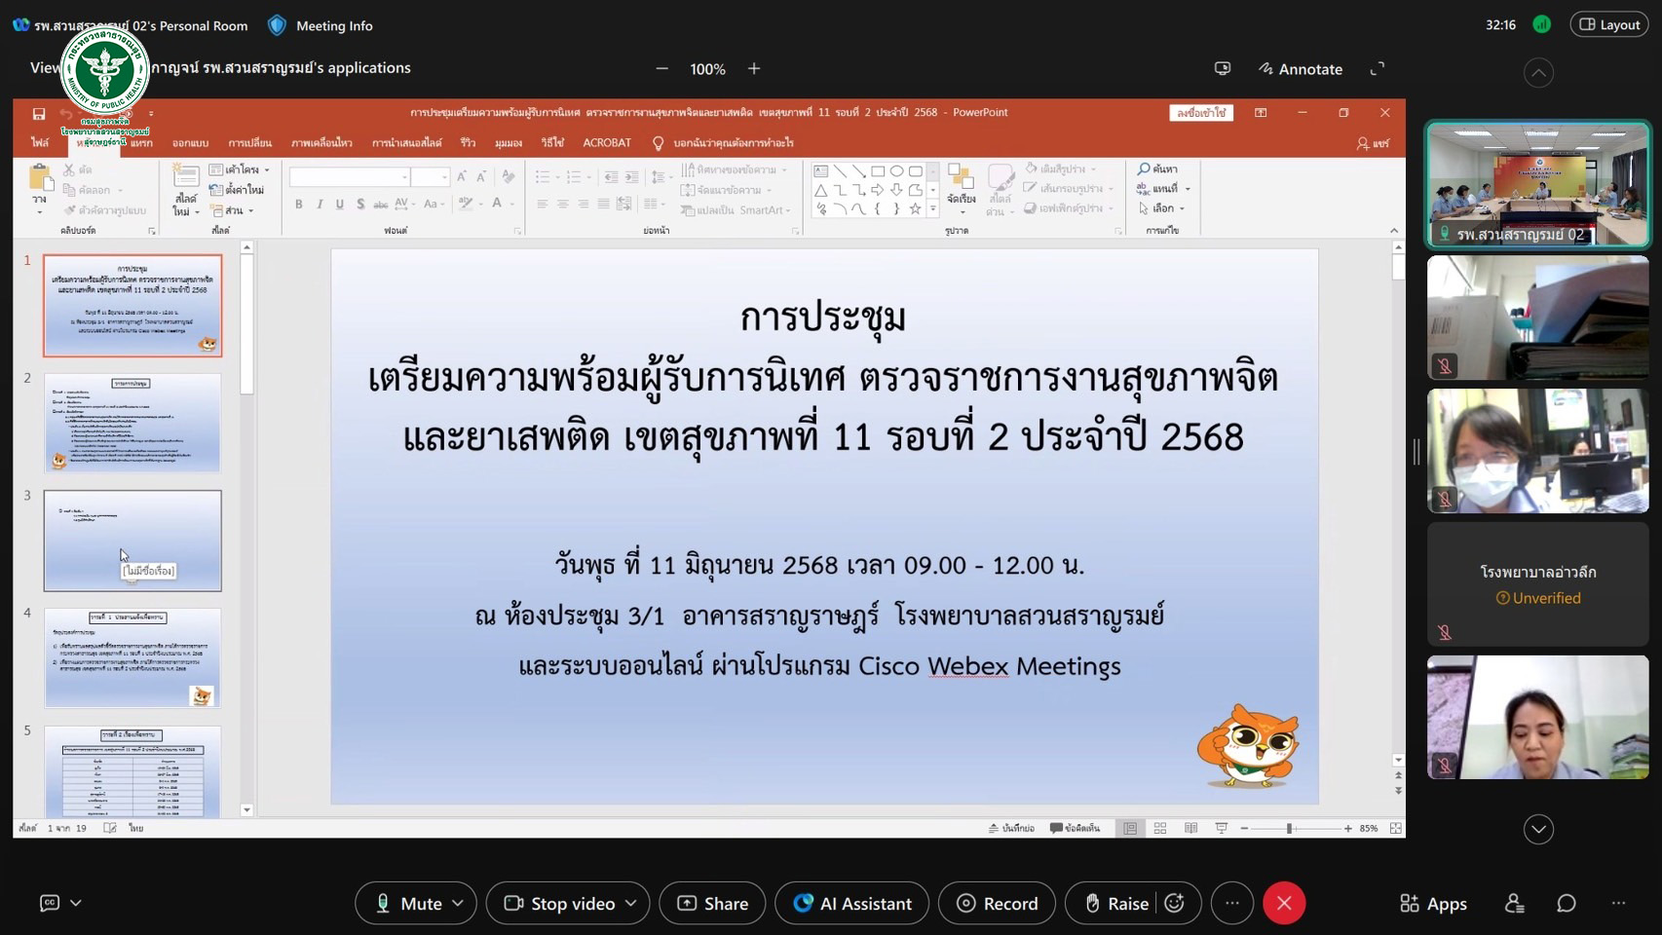Screen dimensions: 1662x935
Task: Open the Layout options
Action: click(x=1609, y=25)
